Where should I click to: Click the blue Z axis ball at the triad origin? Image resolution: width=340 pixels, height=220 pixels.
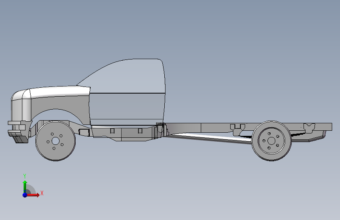pyautogui.click(x=25, y=195)
